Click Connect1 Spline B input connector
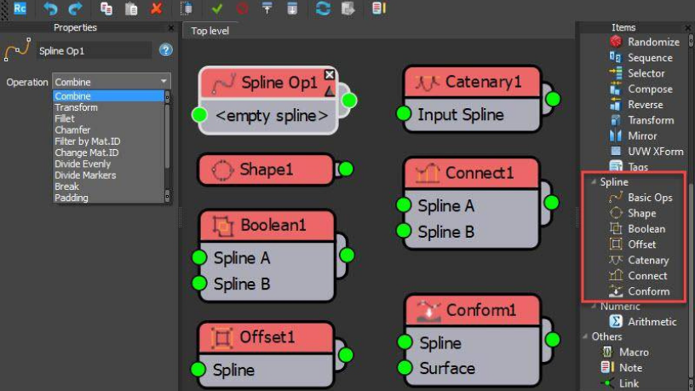 click(x=404, y=231)
